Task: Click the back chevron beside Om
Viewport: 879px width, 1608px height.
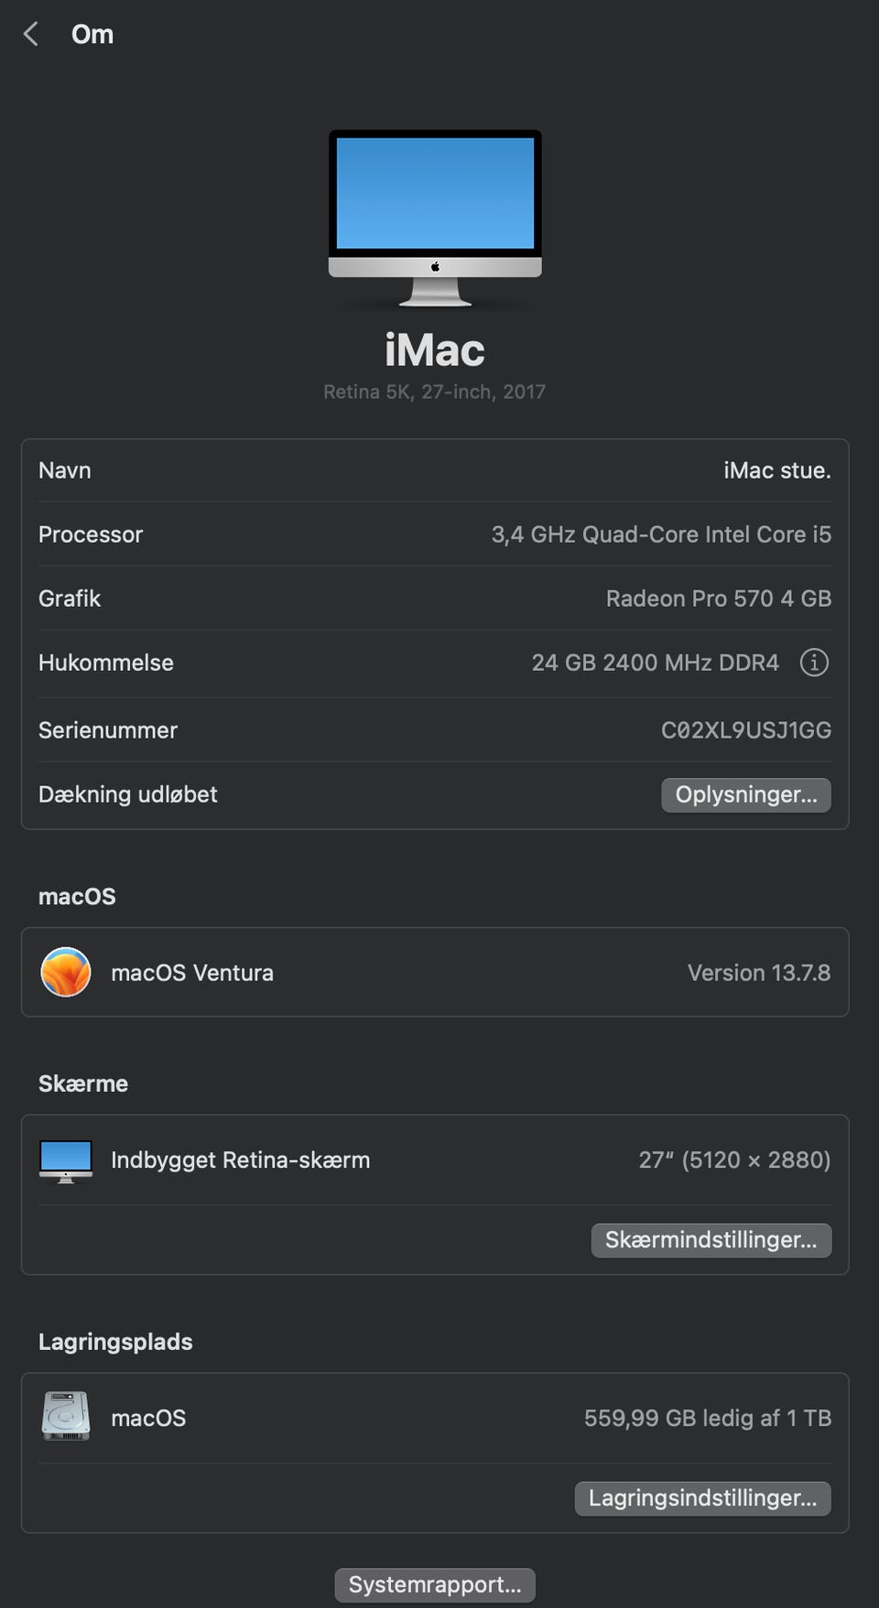Action: click(31, 34)
